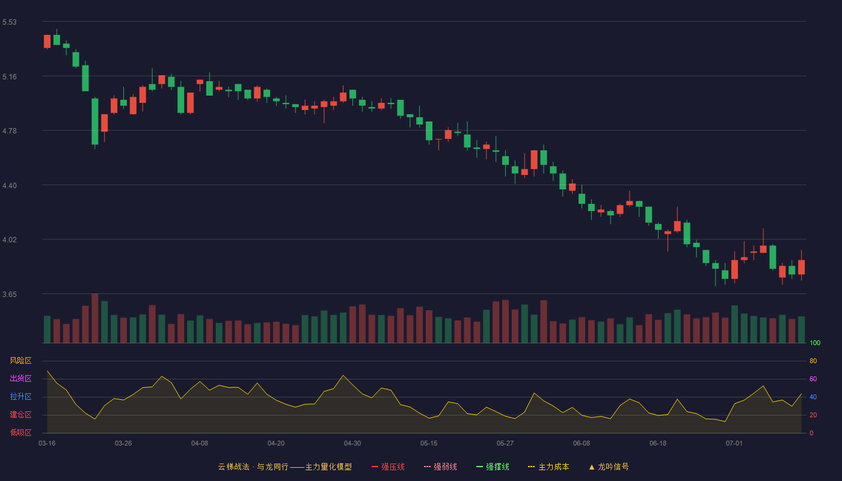
Task: Click the 100 indicator scale label
Action: [815, 343]
